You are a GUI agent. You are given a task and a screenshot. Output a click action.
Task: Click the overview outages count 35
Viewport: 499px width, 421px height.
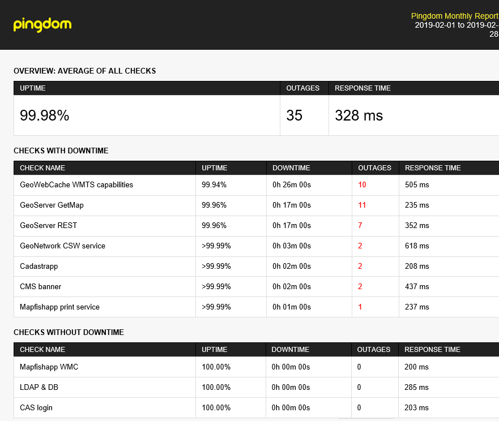coord(294,115)
